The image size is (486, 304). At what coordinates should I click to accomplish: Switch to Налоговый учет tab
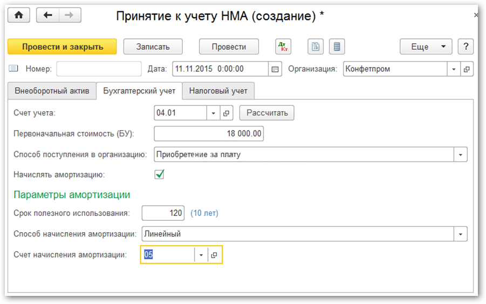click(218, 91)
